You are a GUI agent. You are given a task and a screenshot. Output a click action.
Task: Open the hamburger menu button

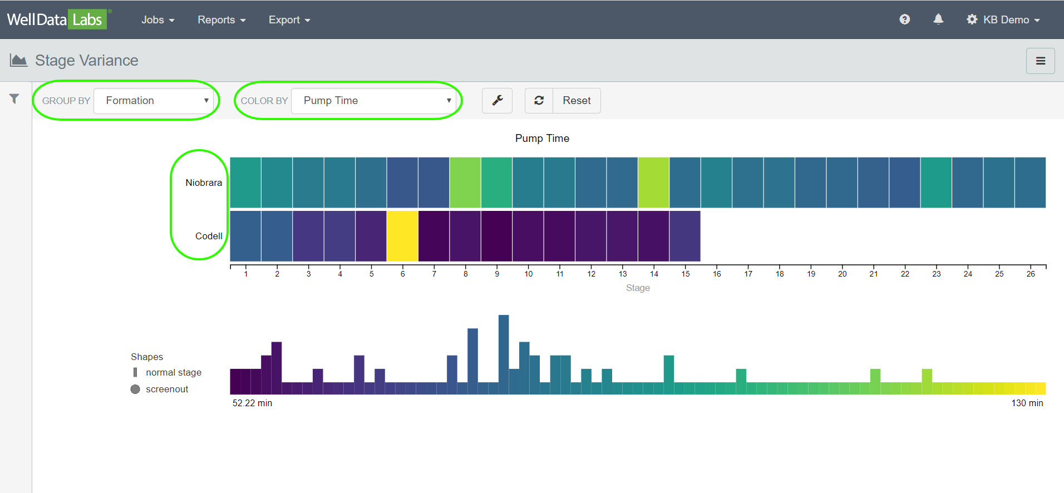(x=1040, y=61)
